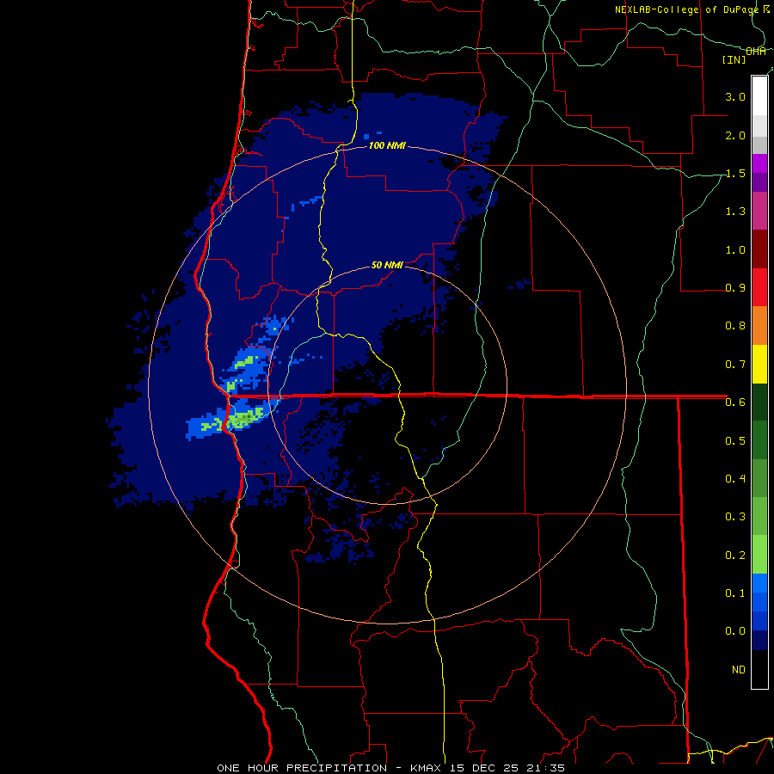Viewport: 774px width, 774px height.
Task: Click the 1.5 legend value
Action: click(735, 173)
